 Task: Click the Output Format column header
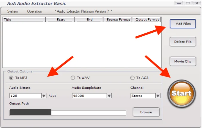[x=147, y=20]
